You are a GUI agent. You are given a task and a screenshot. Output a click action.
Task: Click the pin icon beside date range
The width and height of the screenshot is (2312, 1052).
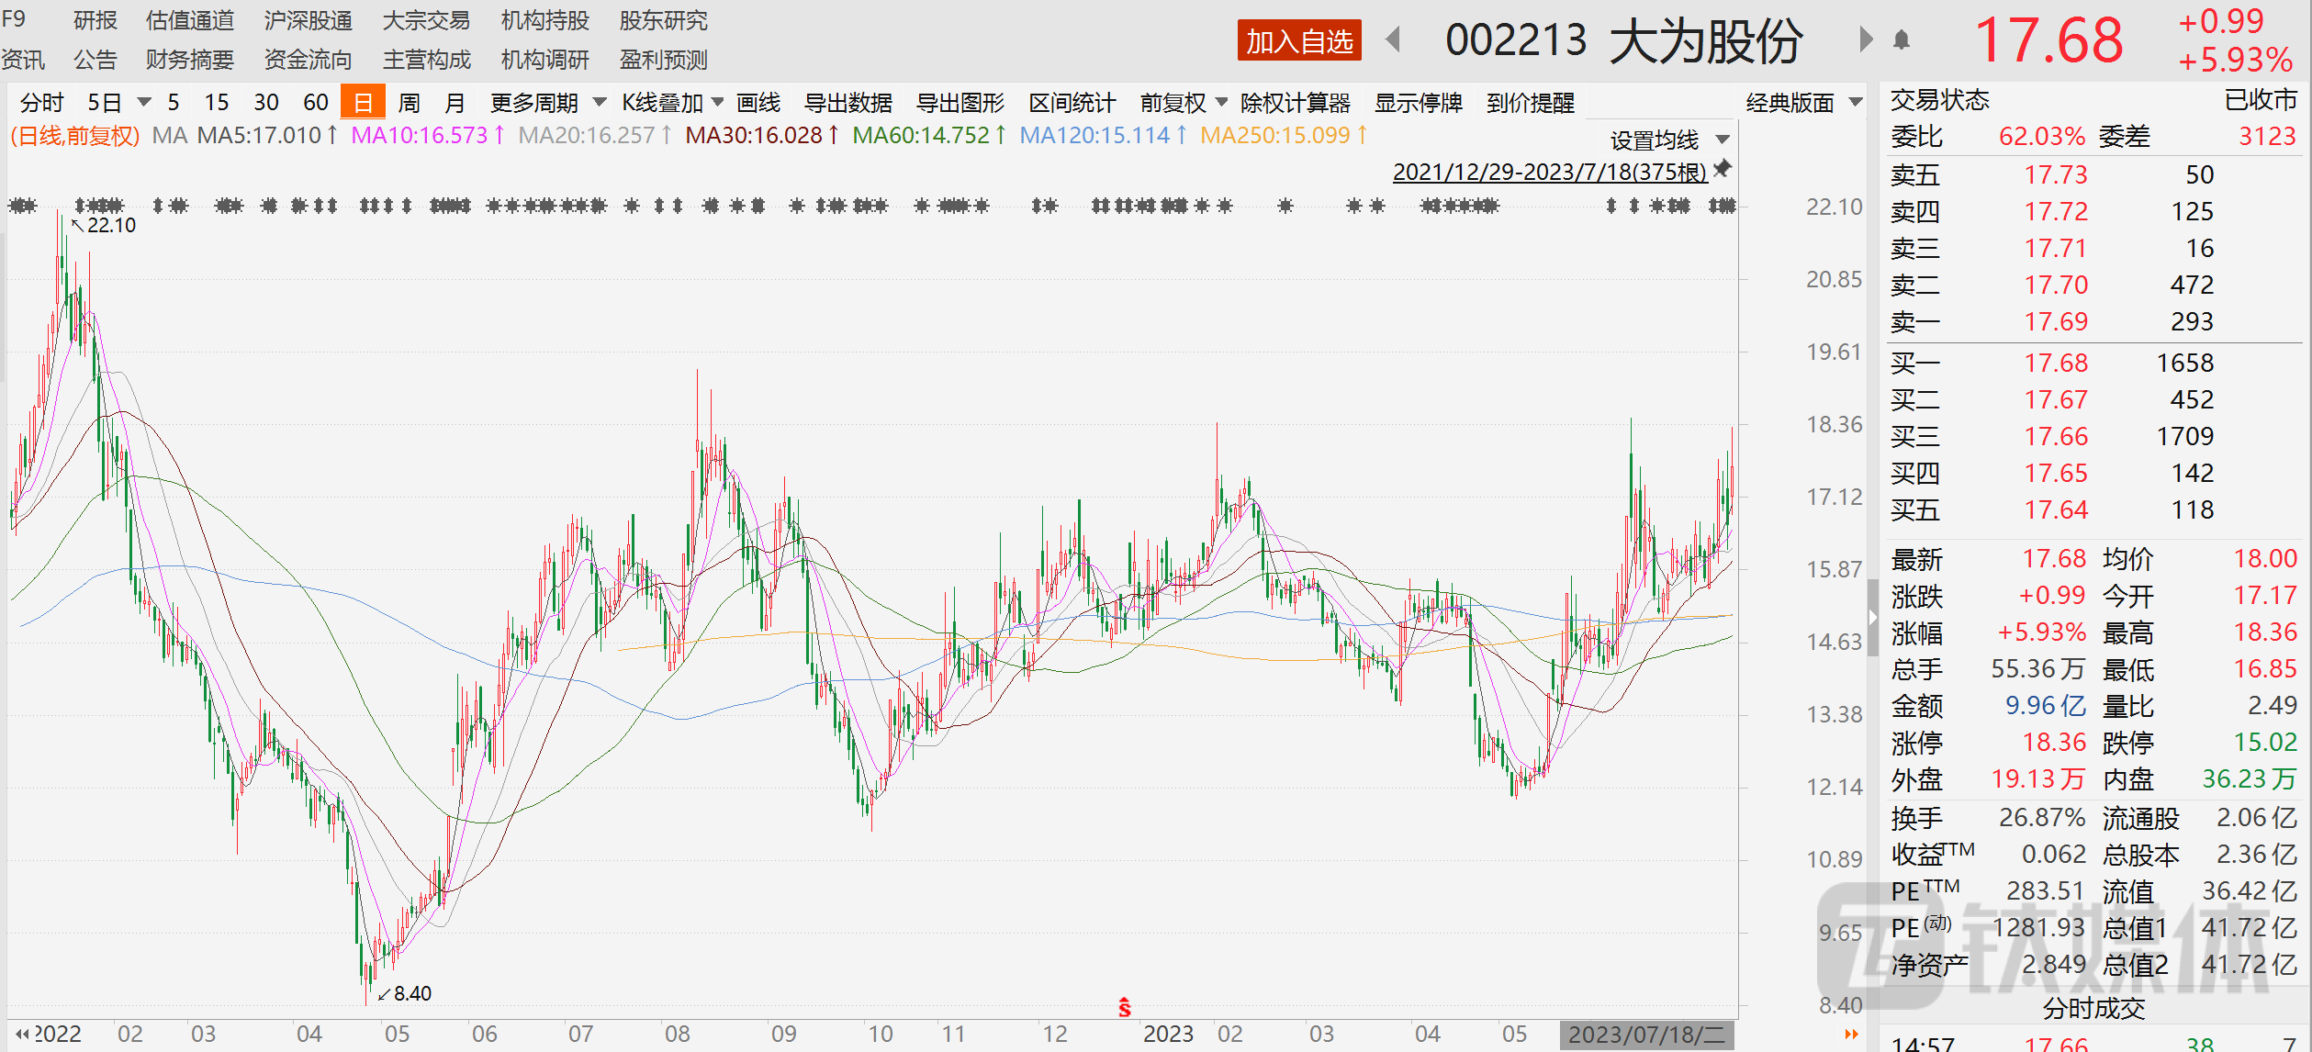coord(1723,169)
